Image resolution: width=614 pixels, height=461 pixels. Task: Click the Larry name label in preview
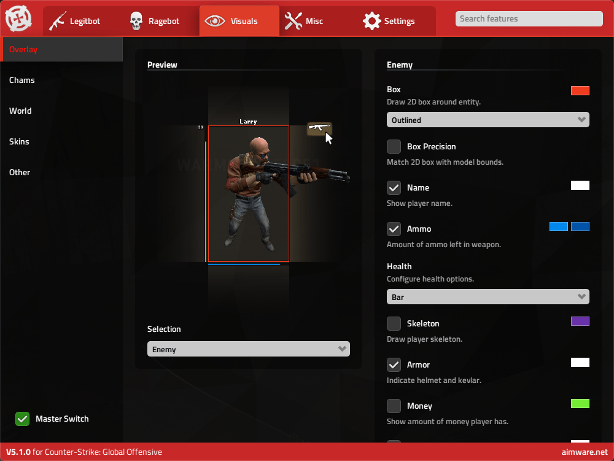248,122
